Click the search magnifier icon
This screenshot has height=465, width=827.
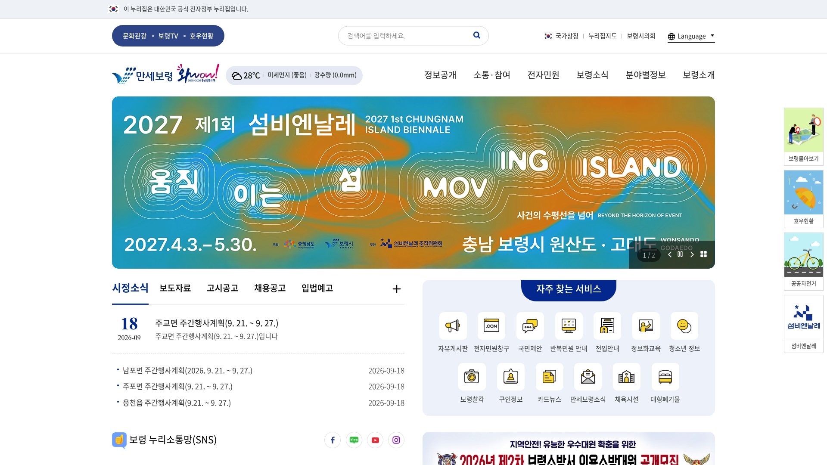(476, 35)
